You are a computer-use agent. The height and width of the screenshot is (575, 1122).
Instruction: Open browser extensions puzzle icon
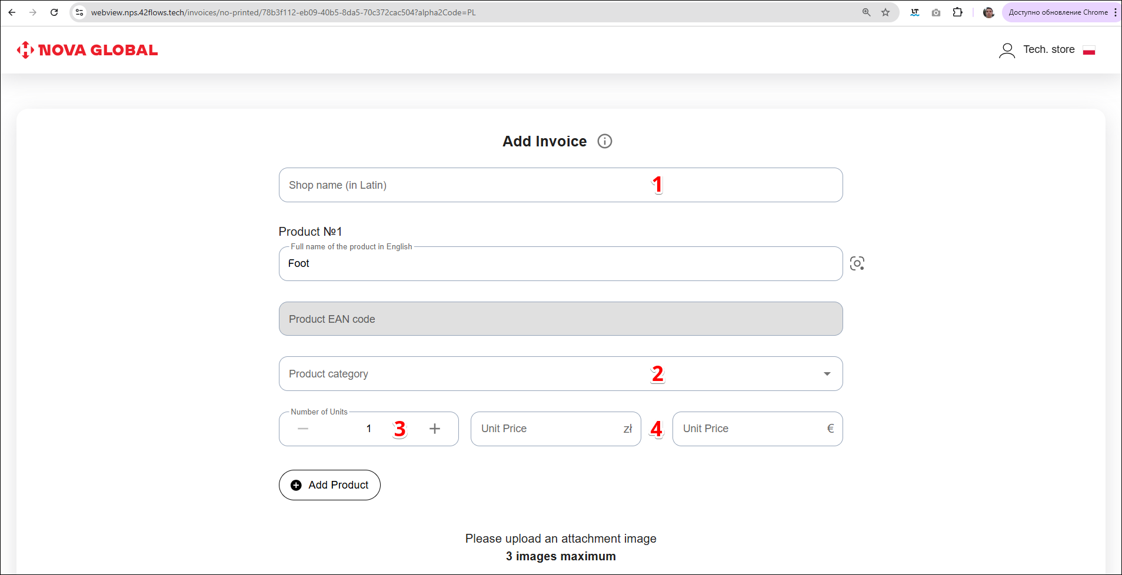click(957, 12)
